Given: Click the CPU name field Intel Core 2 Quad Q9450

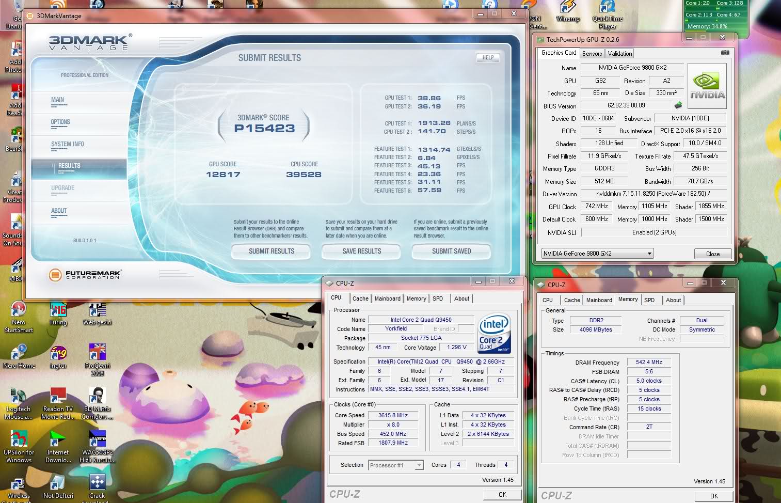Looking at the screenshot, I should 421,320.
